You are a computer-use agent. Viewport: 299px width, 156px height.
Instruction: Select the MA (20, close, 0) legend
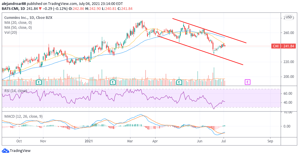point(18,23)
